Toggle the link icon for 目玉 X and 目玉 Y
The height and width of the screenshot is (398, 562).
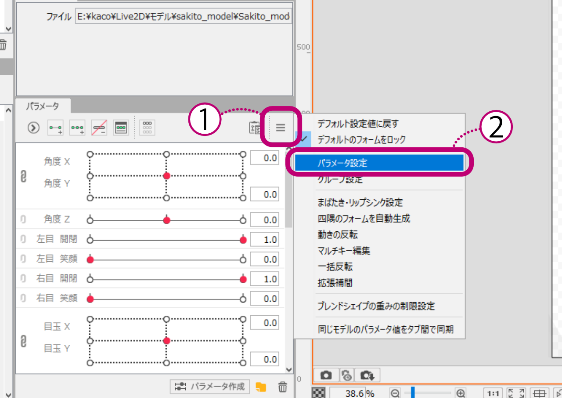24,341
